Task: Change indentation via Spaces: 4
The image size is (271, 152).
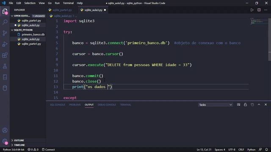Action: pyautogui.click(x=220, y=149)
